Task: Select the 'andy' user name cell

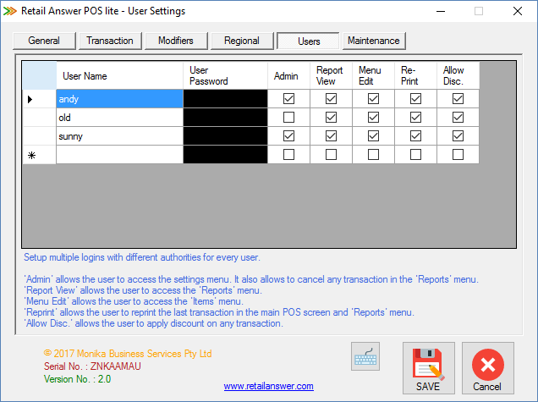Action: [120, 99]
